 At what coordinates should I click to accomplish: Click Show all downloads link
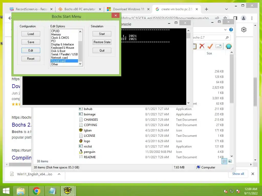click(238, 174)
